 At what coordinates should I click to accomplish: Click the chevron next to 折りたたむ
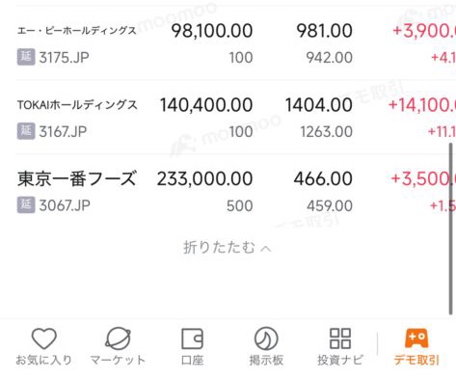click(x=266, y=249)
